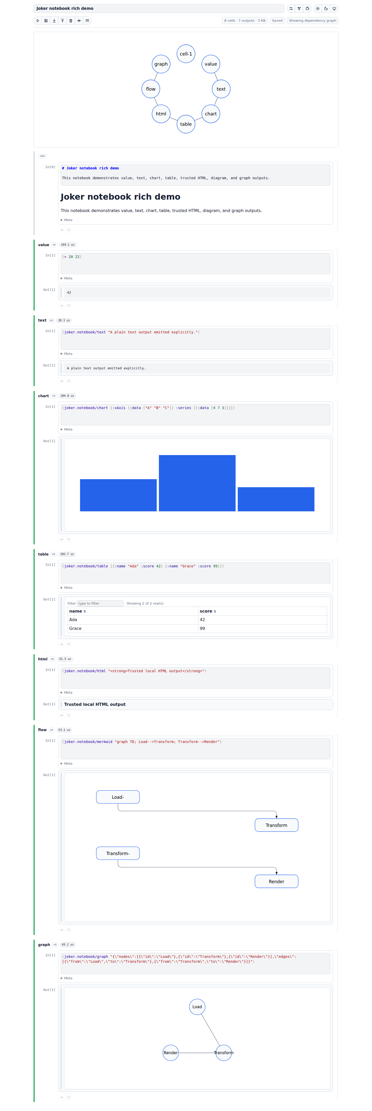Screen dimensions: 372x1111
Task: Expand Meta under the Joker notebook intro cell
Action: [x=66, y=220]
